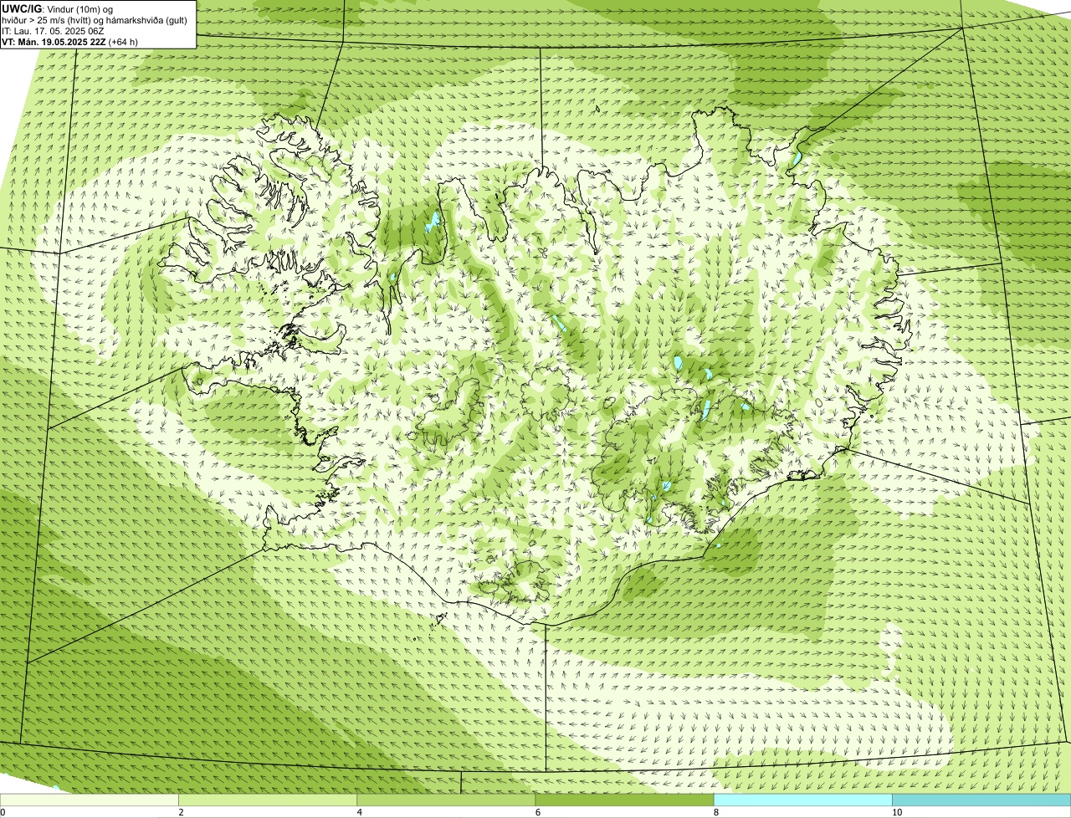Click the legend label '0'

click(3, 812)
